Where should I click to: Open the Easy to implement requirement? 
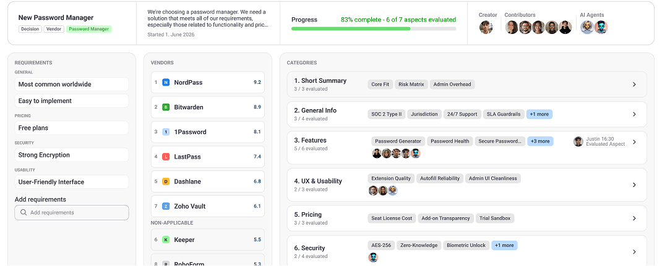tap(72, 101)
